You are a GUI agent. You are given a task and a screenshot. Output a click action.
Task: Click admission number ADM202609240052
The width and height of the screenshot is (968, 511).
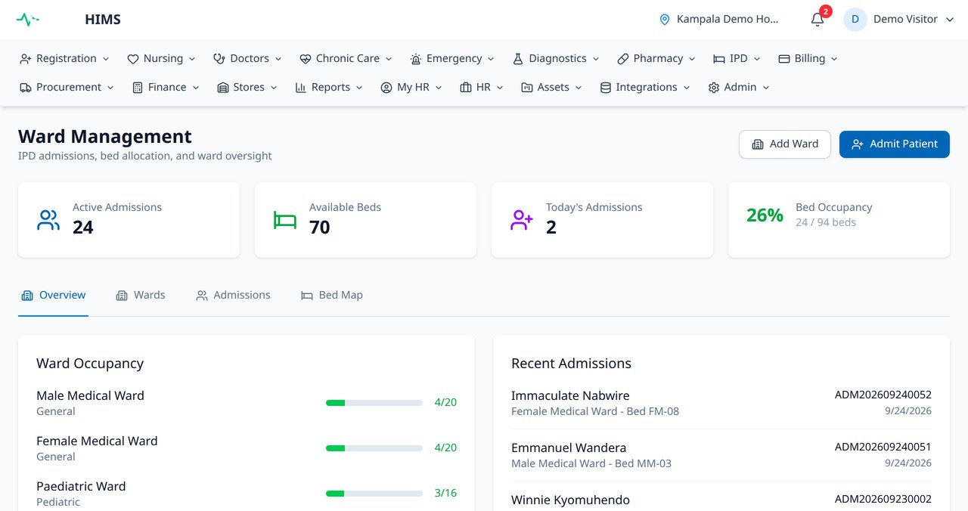click(x=883, y=395)
